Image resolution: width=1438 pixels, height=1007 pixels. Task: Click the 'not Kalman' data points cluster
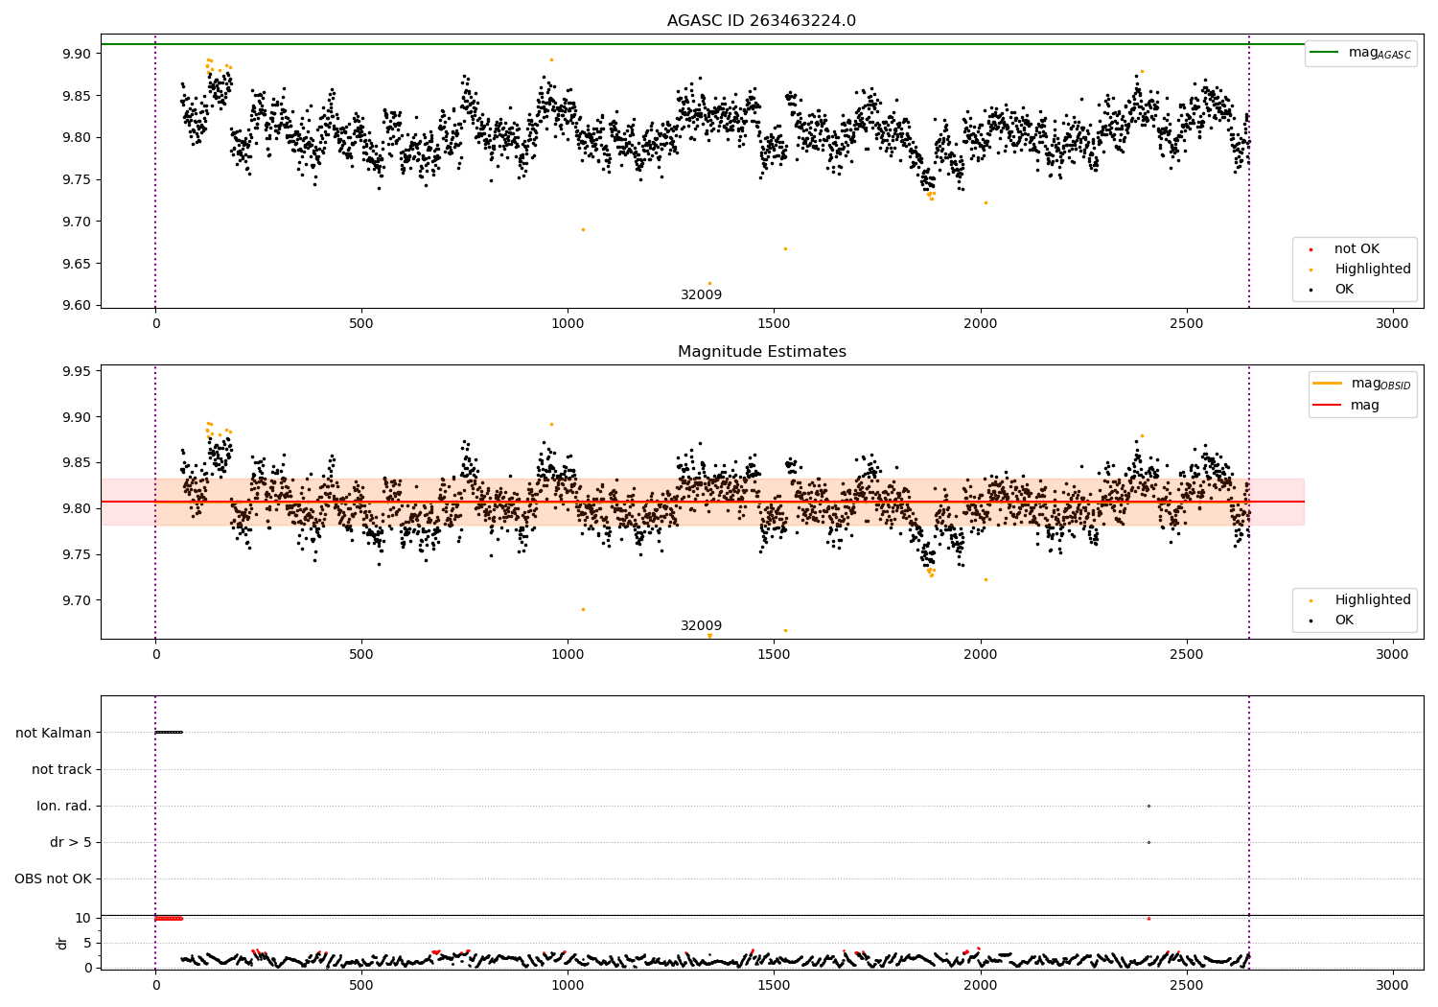click(x=169, y=733)
